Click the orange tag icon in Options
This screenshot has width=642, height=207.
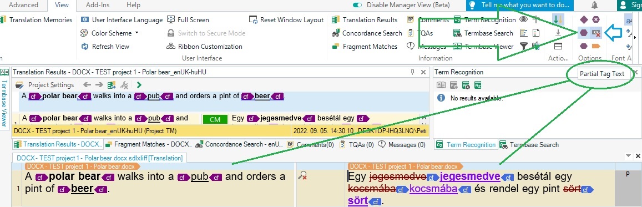(x=596, y=46)
